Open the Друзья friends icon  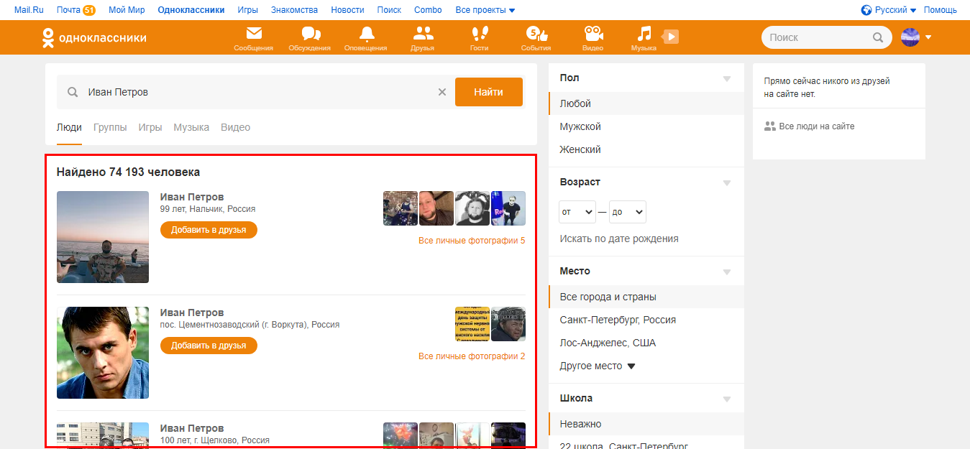coord(423,38)
